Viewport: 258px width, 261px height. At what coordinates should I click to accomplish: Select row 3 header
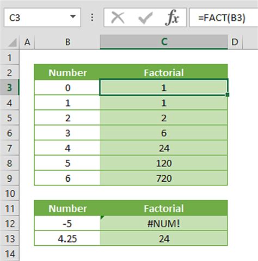[9, 88]
